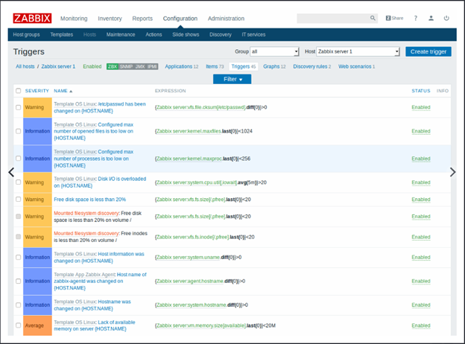Viewport: 465px width, 344px height.
Task: Go to next slide with right arrow
Action: 452,172
